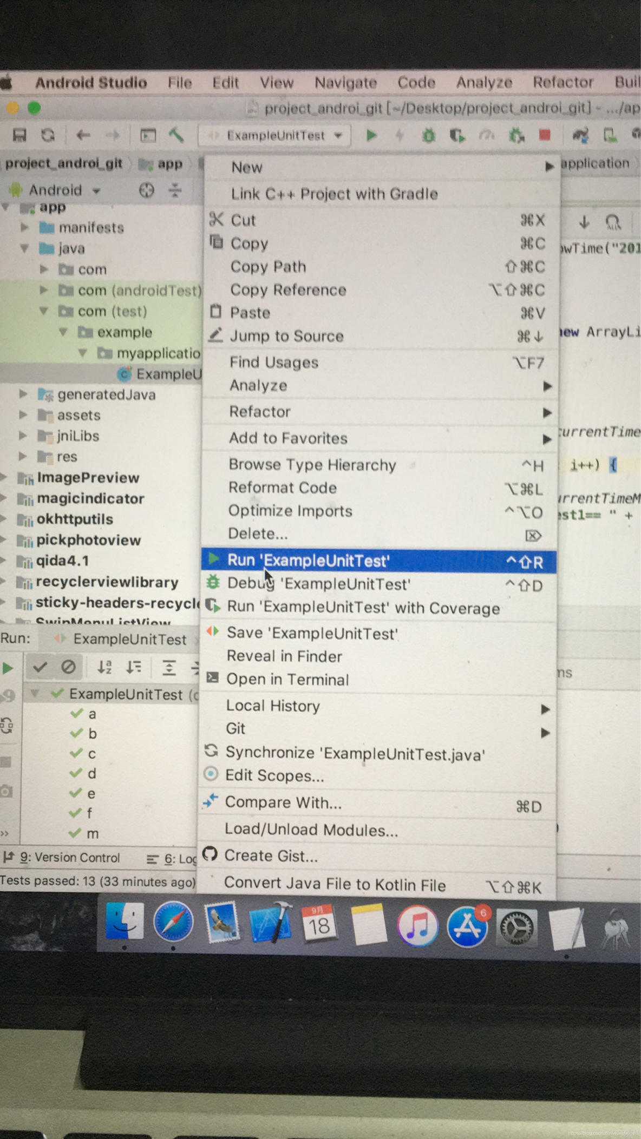This screenshot has height=1139, width=641.
Task: Select Run 'ExampleUnitTest' from context menu
Action: [x=378, y=561]
